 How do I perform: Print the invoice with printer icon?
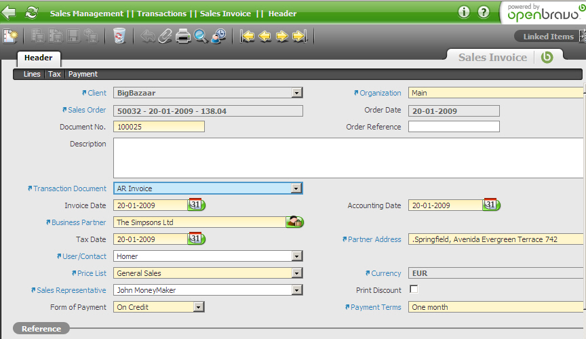[x=183, y=36]
